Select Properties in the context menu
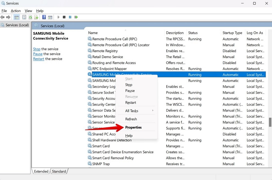The height and width of the screenshot is (180, 272). [x=133, y=127]
